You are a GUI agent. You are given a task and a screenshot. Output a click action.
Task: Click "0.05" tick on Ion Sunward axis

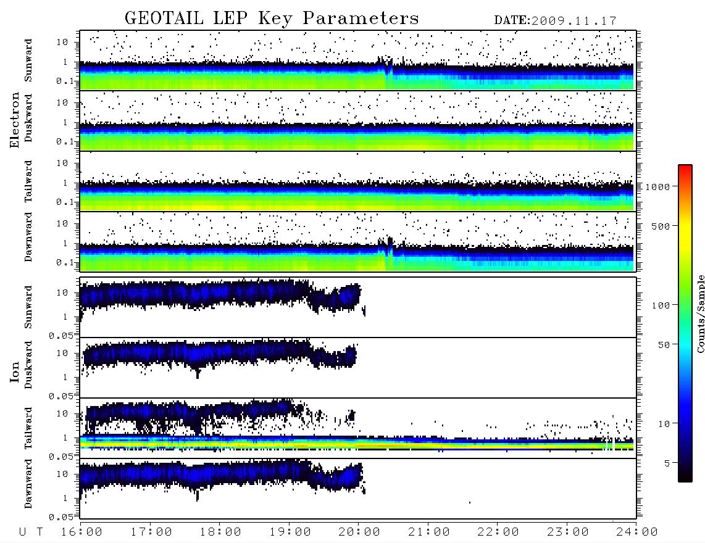pyautogui.click(x=61, y=335)
